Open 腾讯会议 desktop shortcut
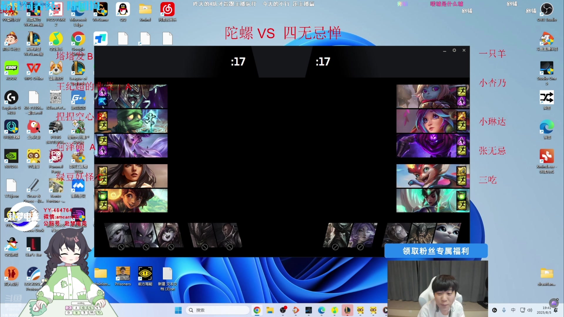 click(78, 188)
